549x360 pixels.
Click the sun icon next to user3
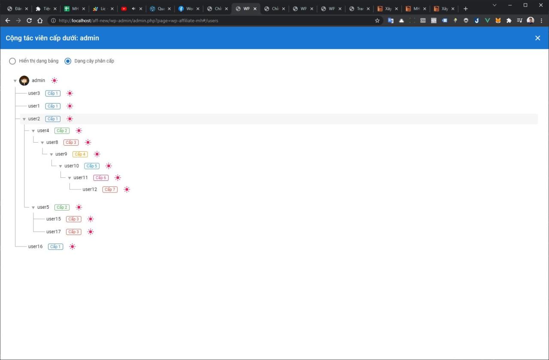(69, 93)
